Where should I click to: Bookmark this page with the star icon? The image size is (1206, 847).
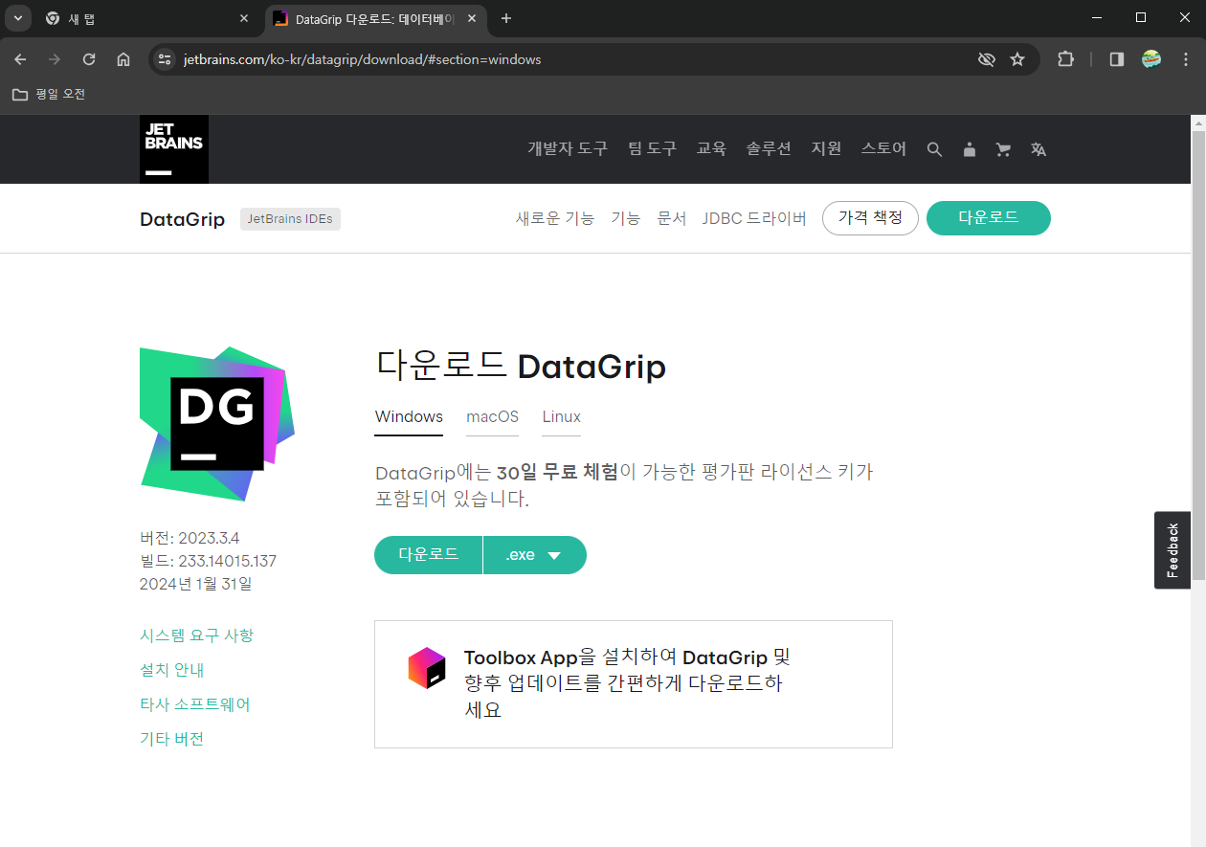1017,59
